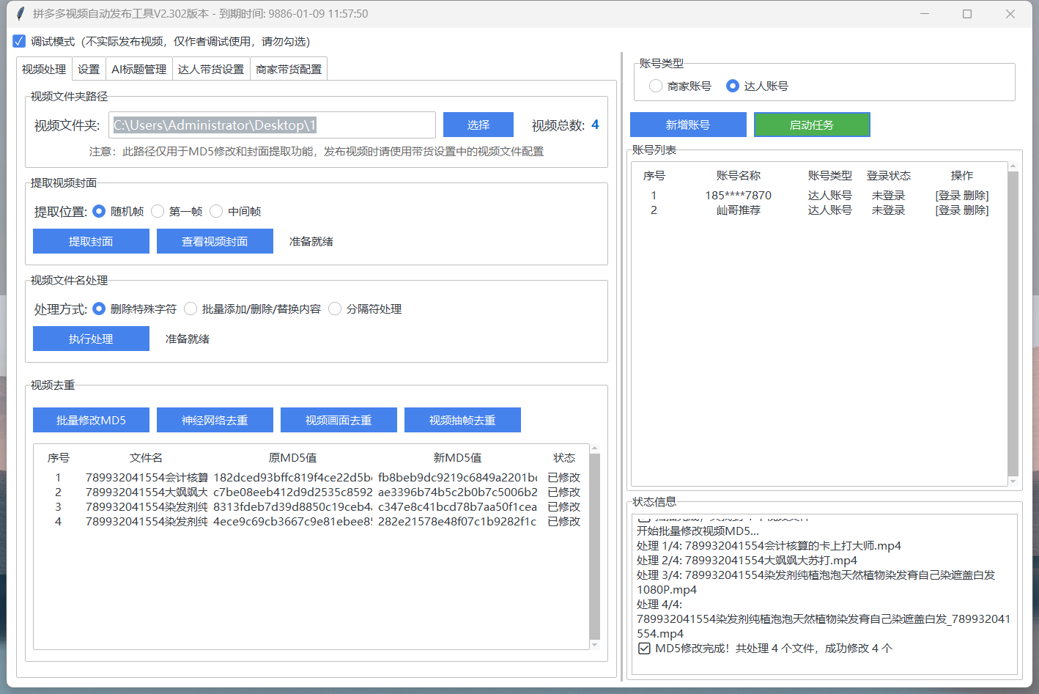Image resolution: width=1039 pixels, height=694 pixels.
Task: Click new MD5 value 282e21578e48f07c1b9282f1c
Action: coord(458,522)
